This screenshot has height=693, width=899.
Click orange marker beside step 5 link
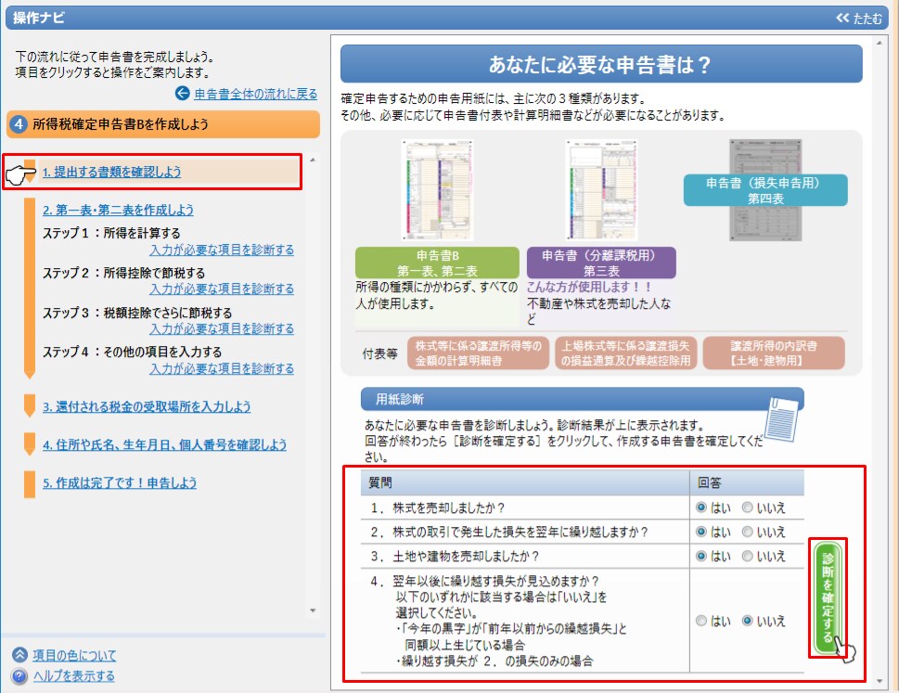point(30,484)
